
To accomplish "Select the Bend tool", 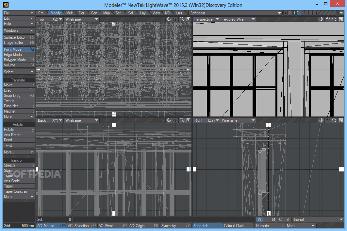I will coord(19,140).
